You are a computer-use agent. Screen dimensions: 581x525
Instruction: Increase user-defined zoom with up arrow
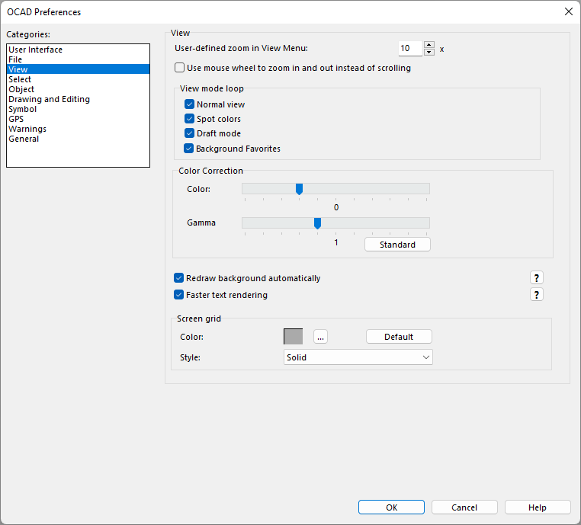pos(429,45)
